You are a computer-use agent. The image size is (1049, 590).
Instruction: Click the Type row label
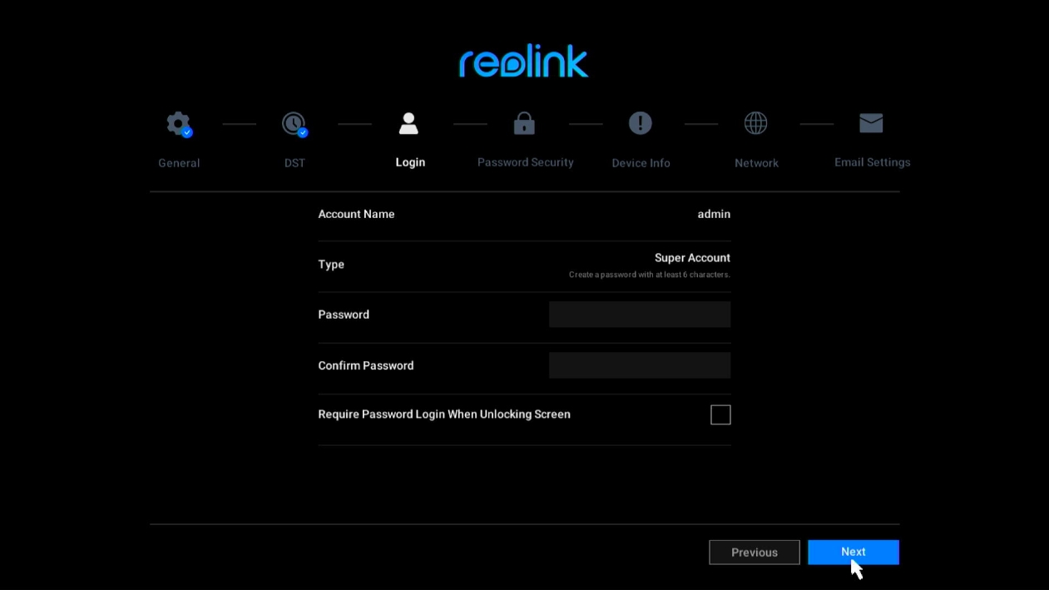331,265
